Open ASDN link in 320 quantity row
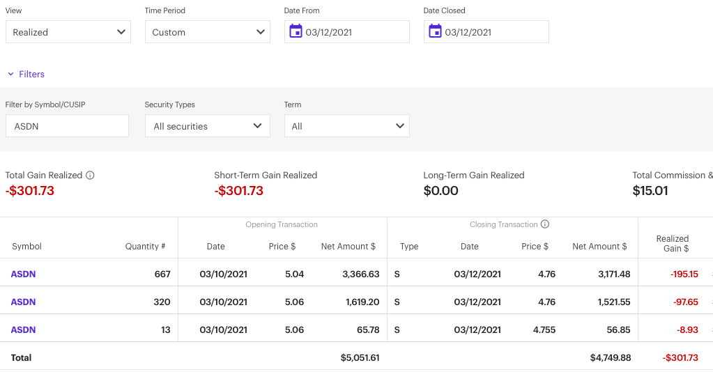Screen dimensions: 713x372 pos(23,302)
